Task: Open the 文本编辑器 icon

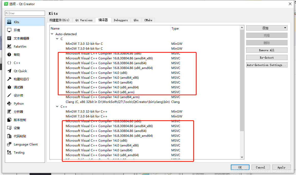Action: click(x=9, y=38)
